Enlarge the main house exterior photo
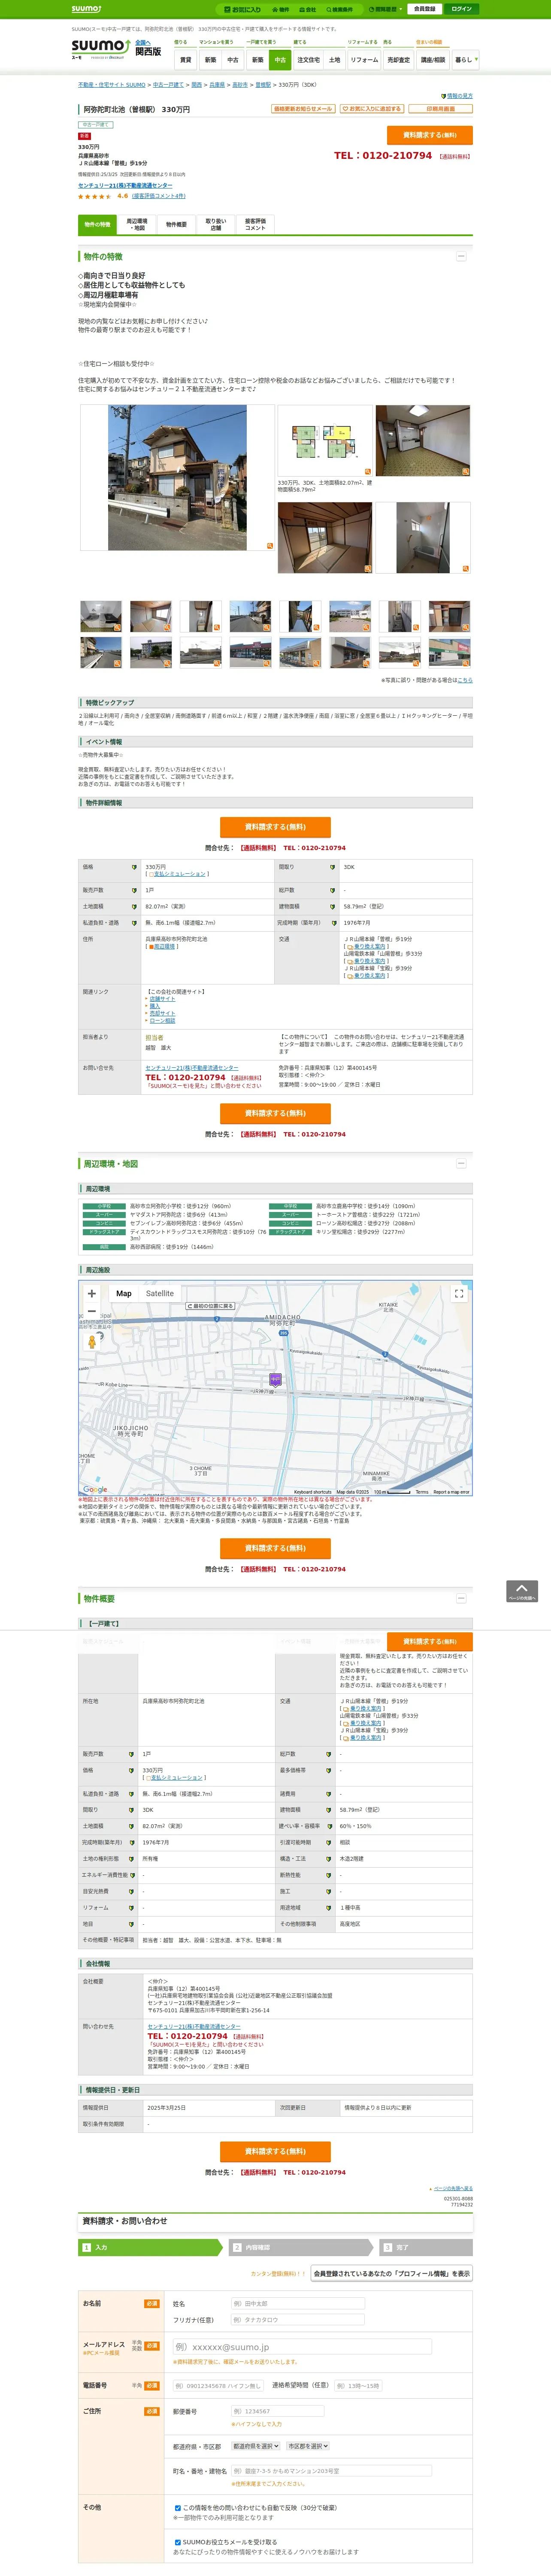This screenshot has height=2576, width=551. click(x=177, y=477)
